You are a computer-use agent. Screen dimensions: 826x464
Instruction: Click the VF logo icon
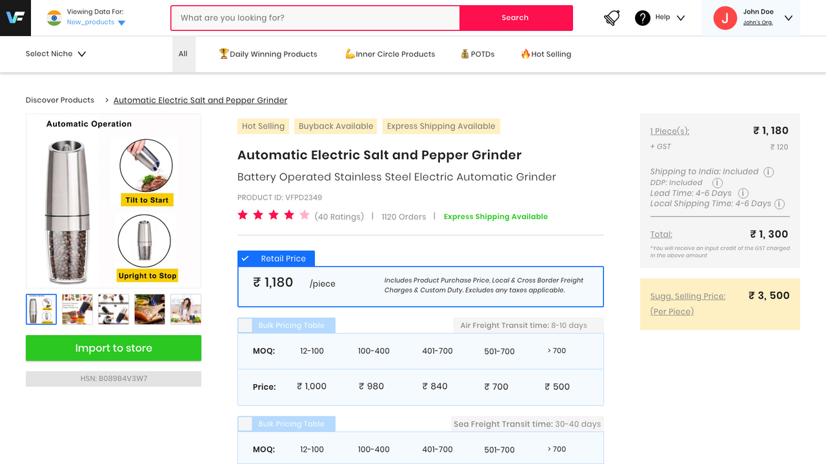click(x=15, y=17)
